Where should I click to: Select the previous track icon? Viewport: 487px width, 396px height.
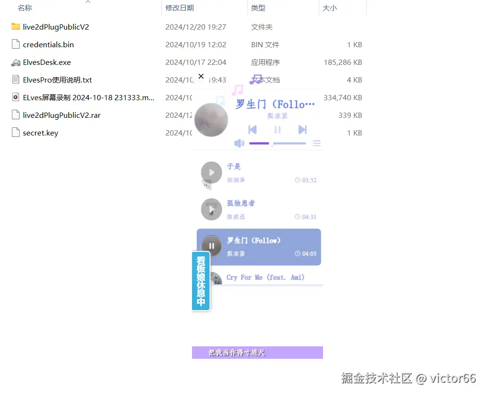(x=252, y=129)
